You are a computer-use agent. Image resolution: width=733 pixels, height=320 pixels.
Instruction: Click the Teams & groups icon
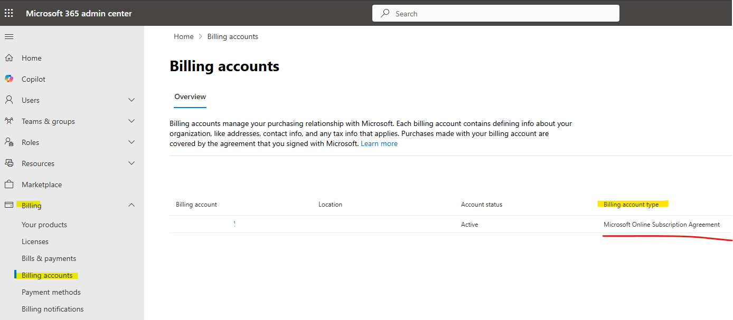tap(9, 121)
